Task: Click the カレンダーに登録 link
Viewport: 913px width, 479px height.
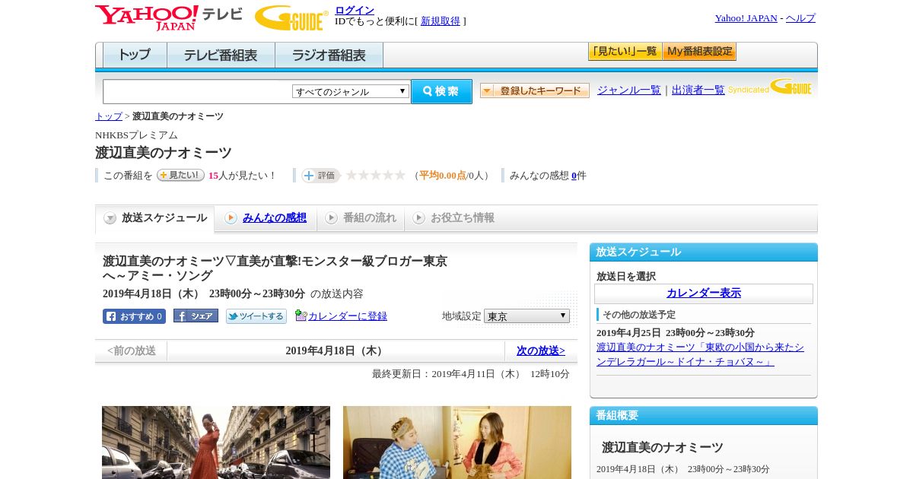Action: (x=348, y=316)
